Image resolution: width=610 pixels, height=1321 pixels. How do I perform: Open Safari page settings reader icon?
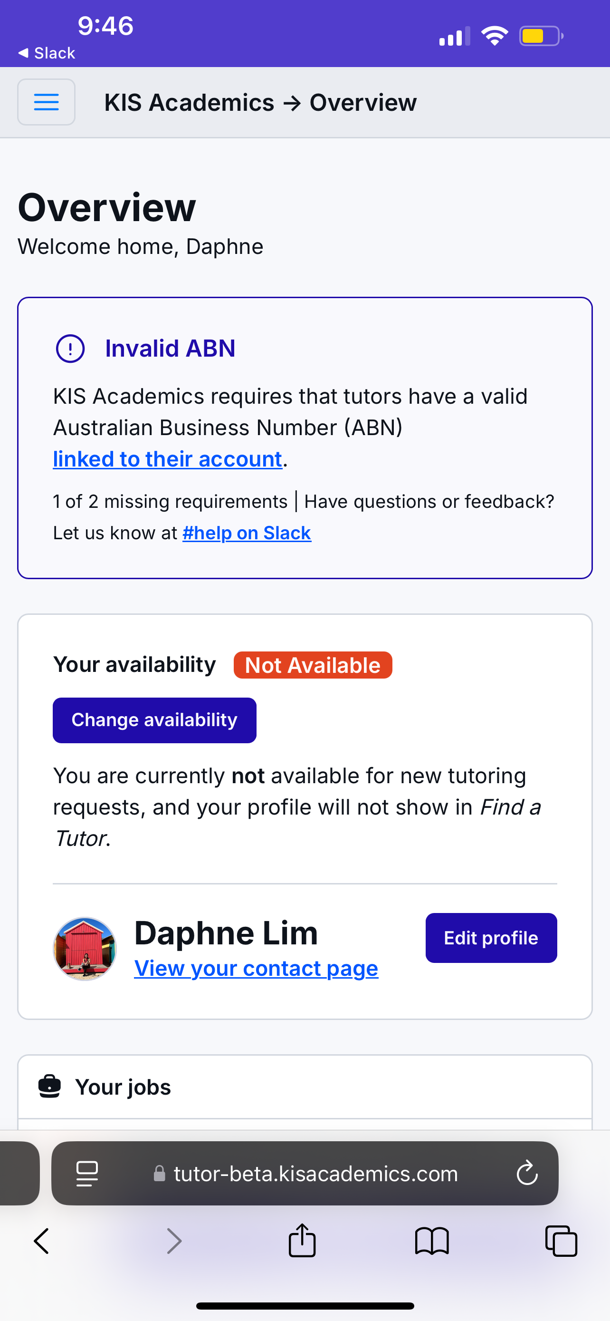click(87, 1173)
